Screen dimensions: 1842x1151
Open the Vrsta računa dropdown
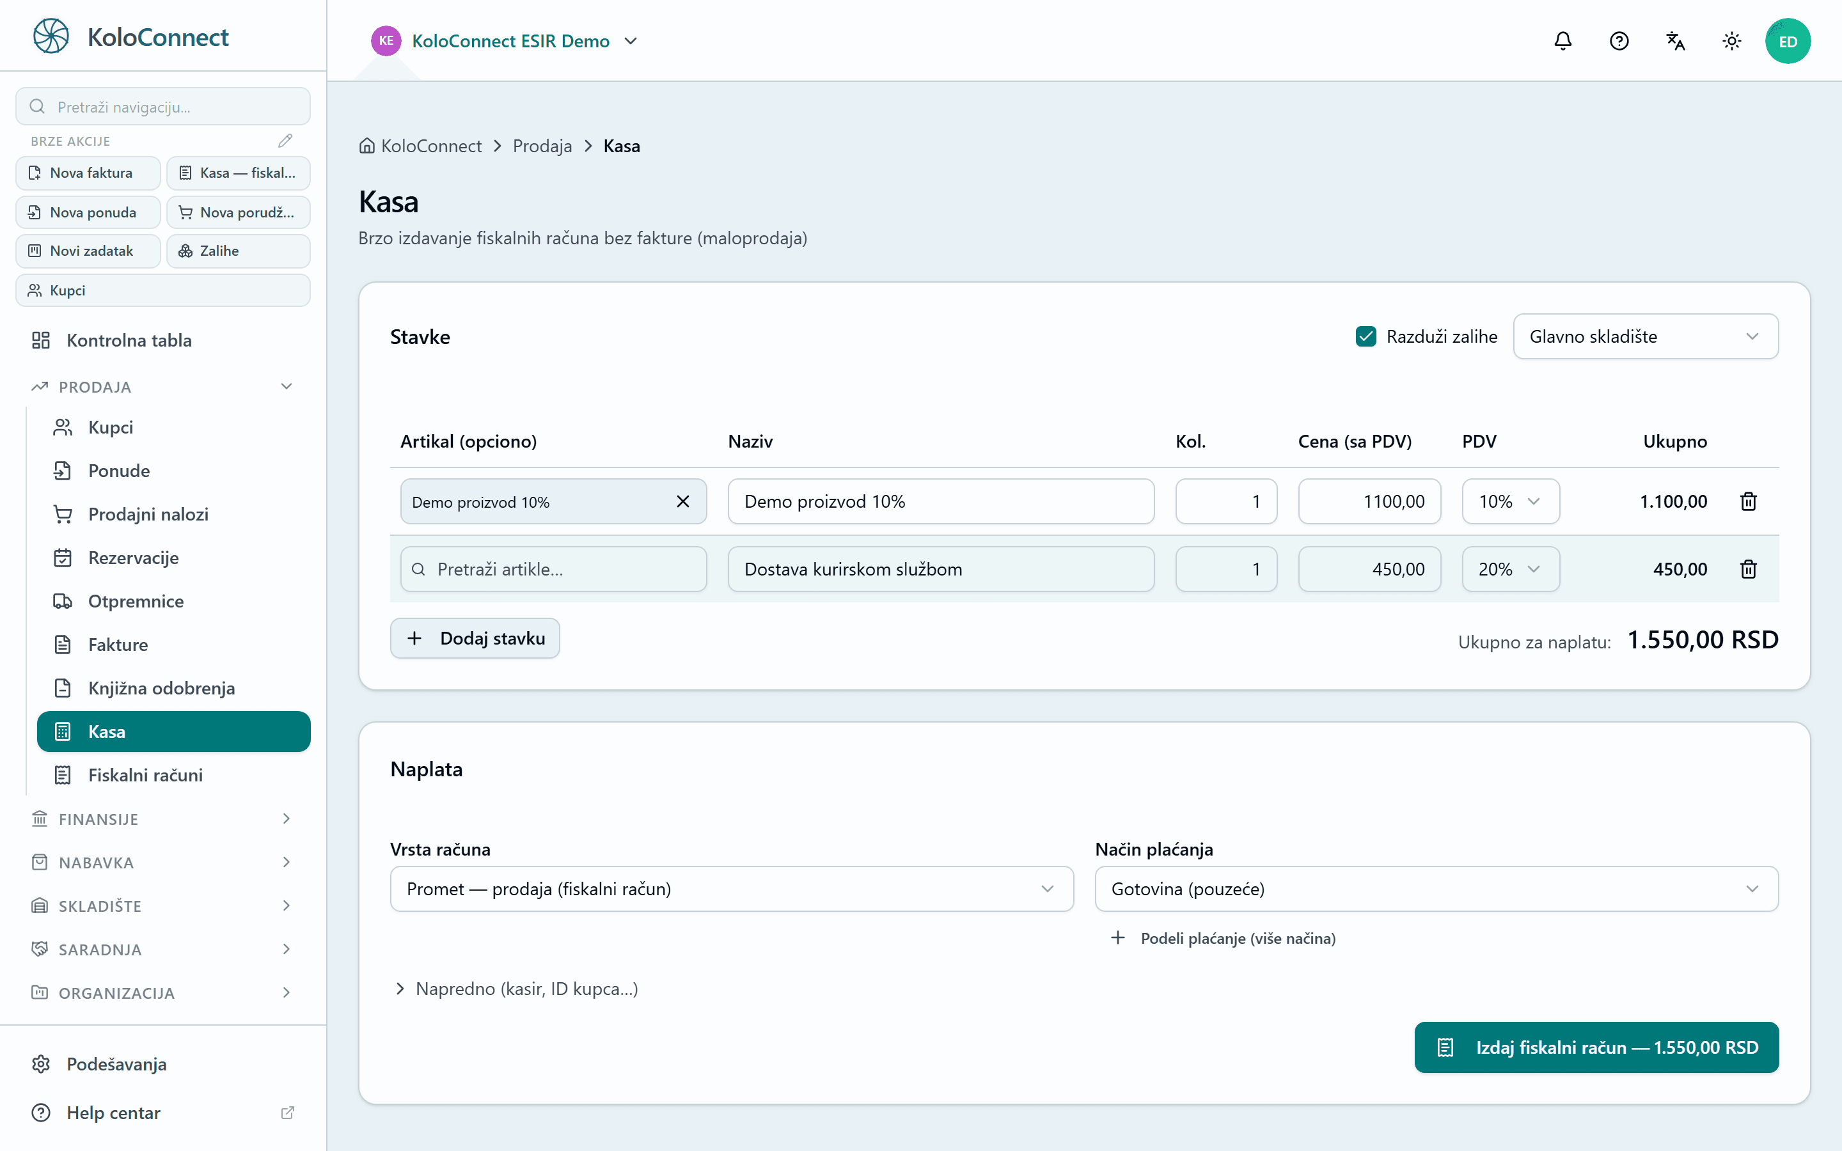732,888
